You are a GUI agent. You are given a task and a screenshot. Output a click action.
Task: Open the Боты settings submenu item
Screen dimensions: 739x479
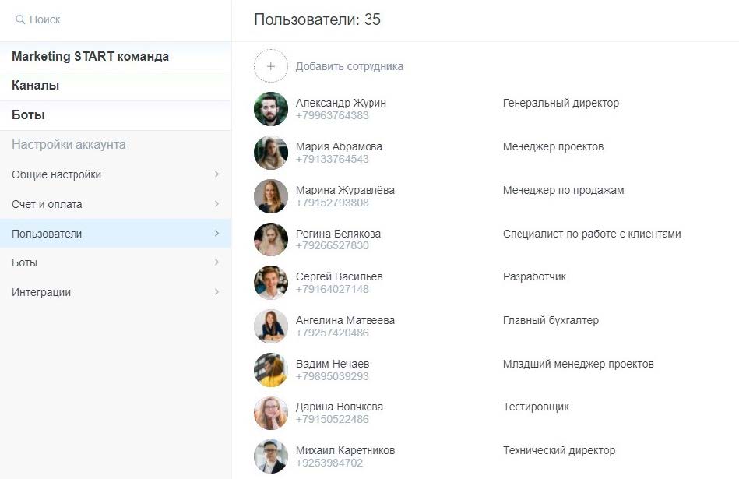click(x=25, y=262)
